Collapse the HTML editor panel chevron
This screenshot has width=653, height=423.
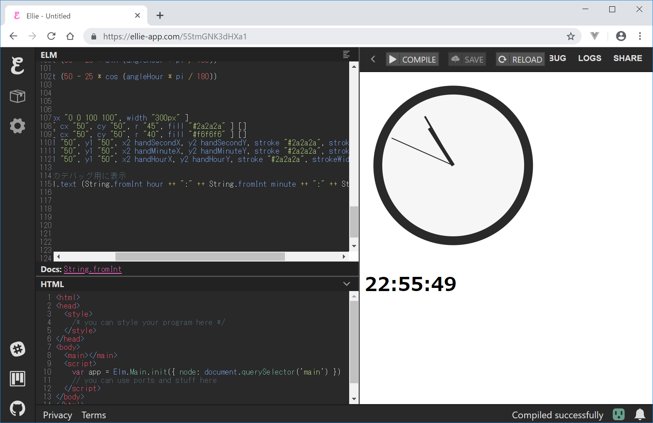click(346, 284)
